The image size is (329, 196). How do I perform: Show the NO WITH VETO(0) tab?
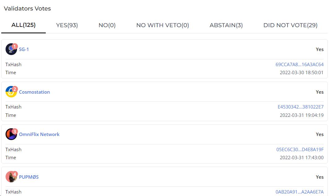(x=163, y=25)
